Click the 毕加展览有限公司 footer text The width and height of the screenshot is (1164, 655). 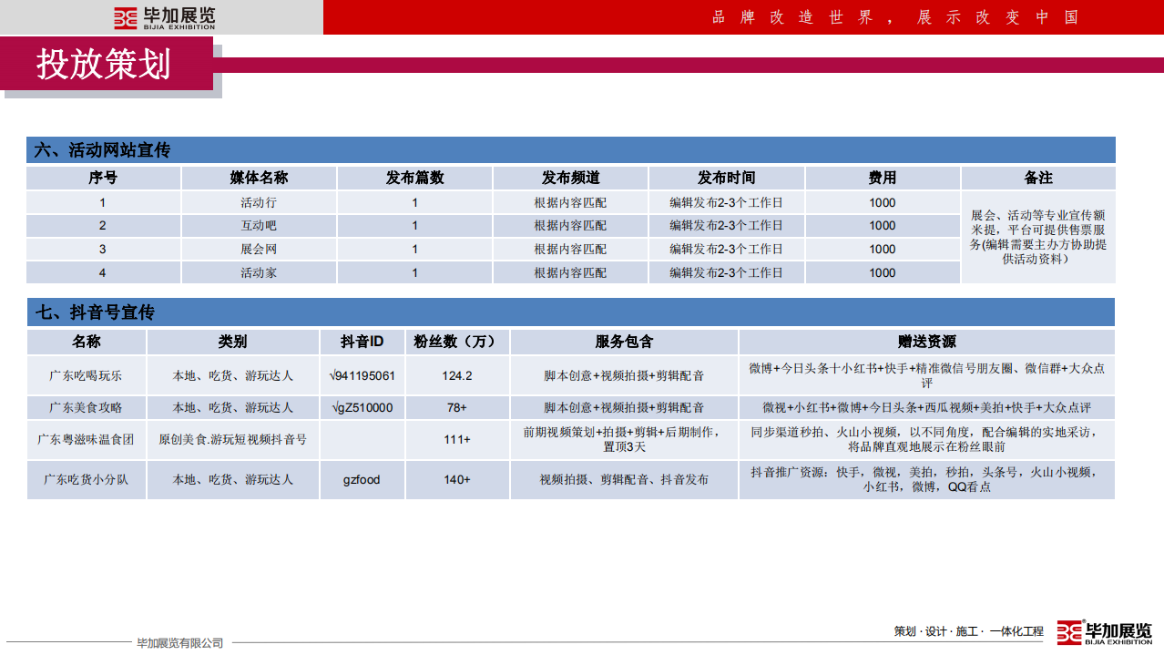pos(179,643)
